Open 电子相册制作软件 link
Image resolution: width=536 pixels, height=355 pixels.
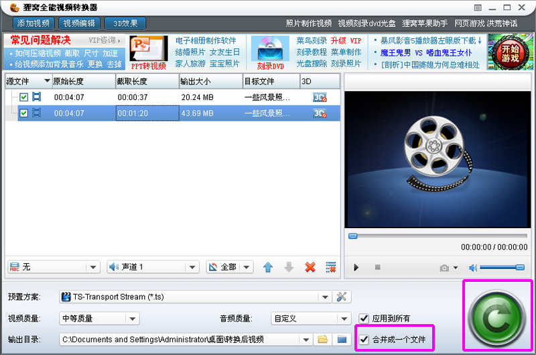[x=206, y=41]
